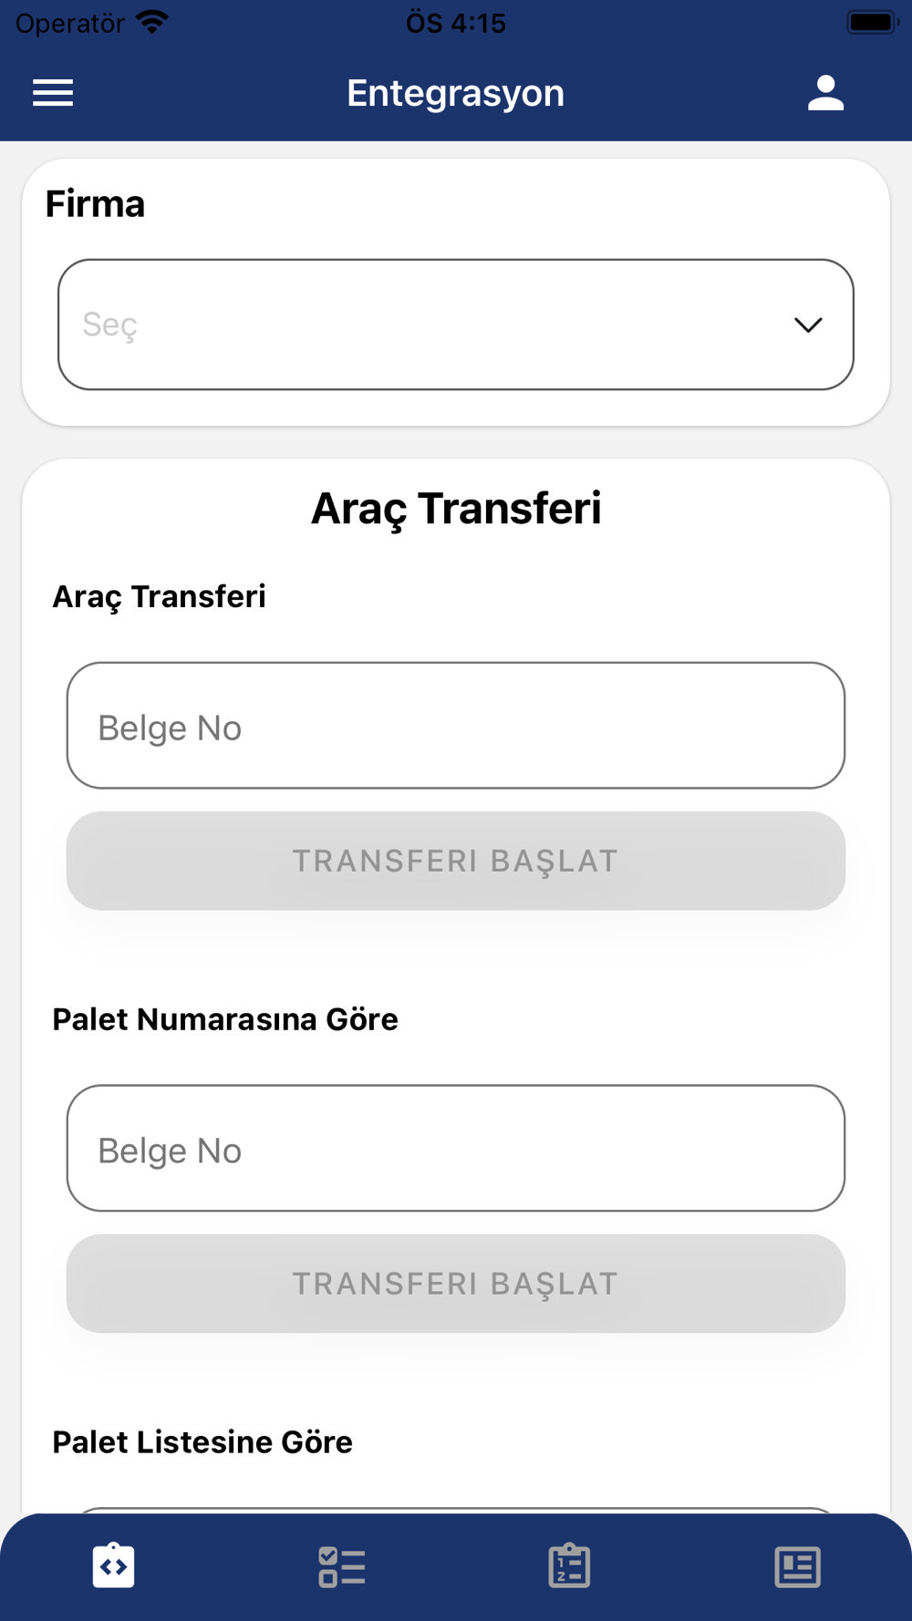Tap the Wi-Fi status icon
The width and height of the screenshot is (912, 1621).
coord(152,22)
